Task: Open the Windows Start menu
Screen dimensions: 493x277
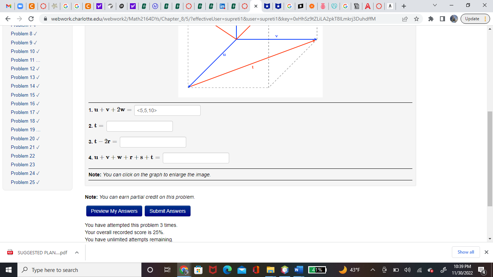Action: coord(9,270)
